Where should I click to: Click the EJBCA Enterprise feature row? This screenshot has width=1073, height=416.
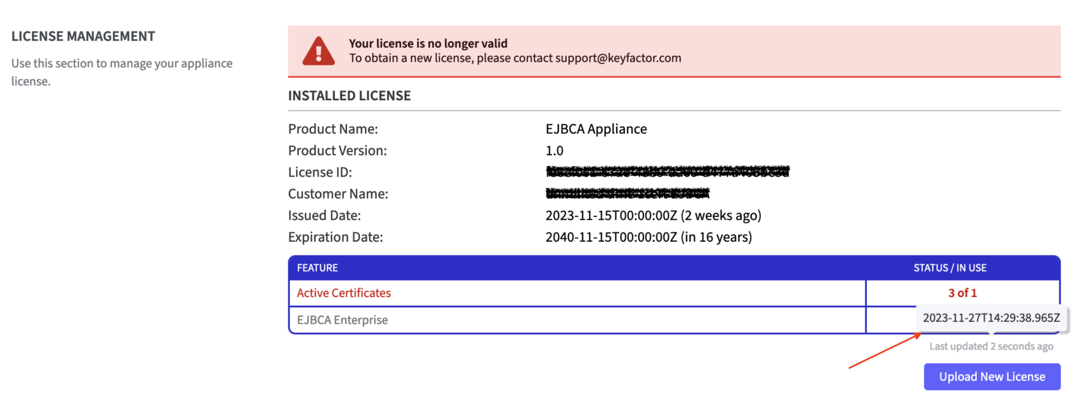342,320
